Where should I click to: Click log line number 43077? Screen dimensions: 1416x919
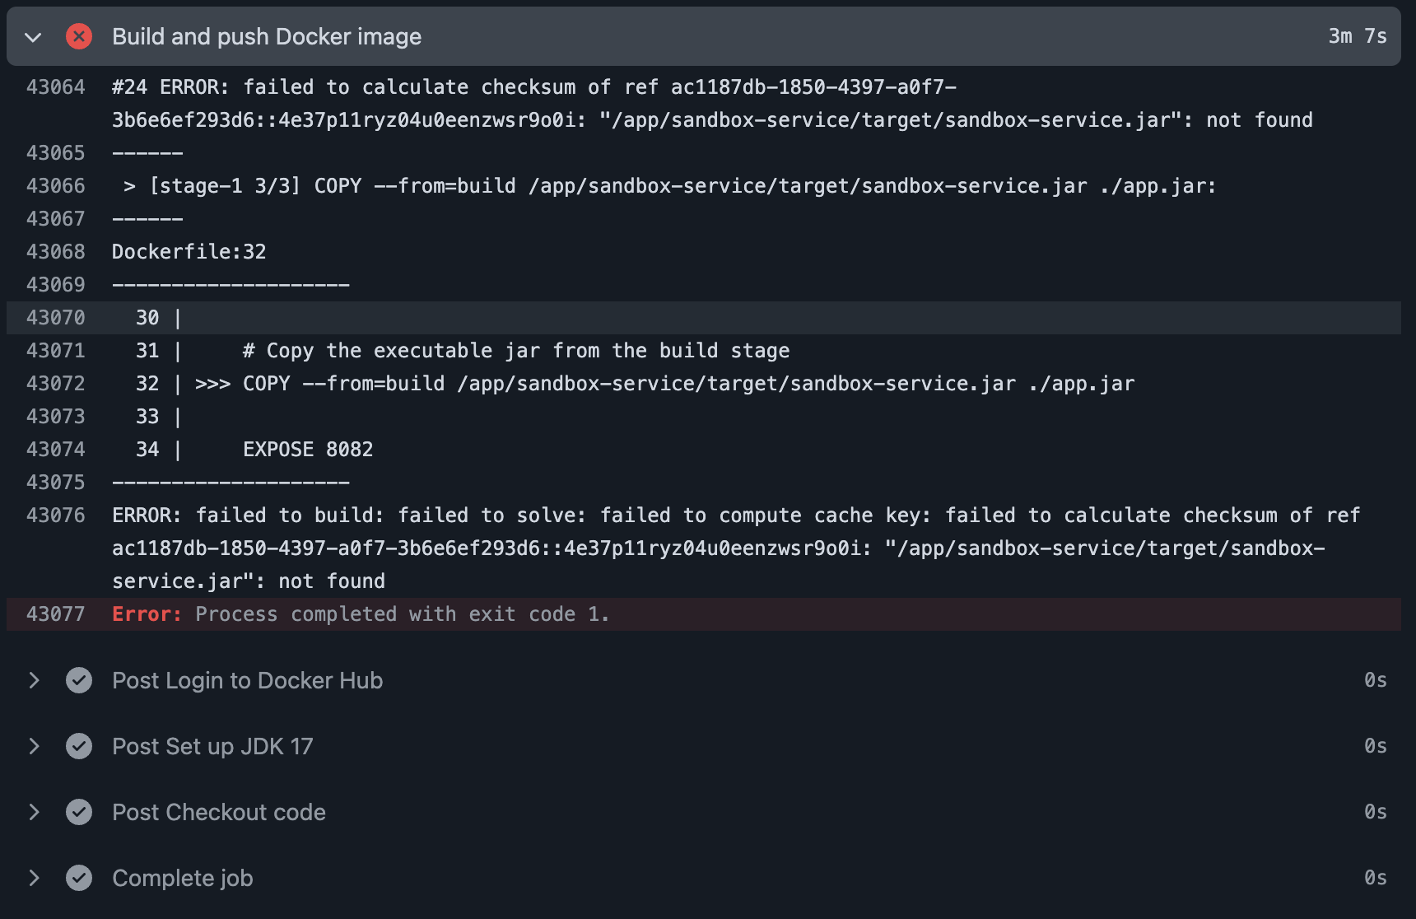click(x=55, y=614)
